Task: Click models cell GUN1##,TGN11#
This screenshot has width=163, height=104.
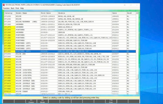Action: (65, 92)
